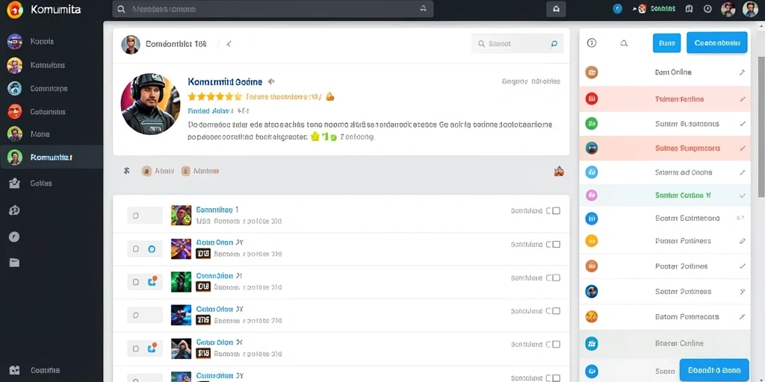Click the orange flame icon after the rating text
Screen dimensions: 765x382
pyautogui.click(x=330, y=96)
